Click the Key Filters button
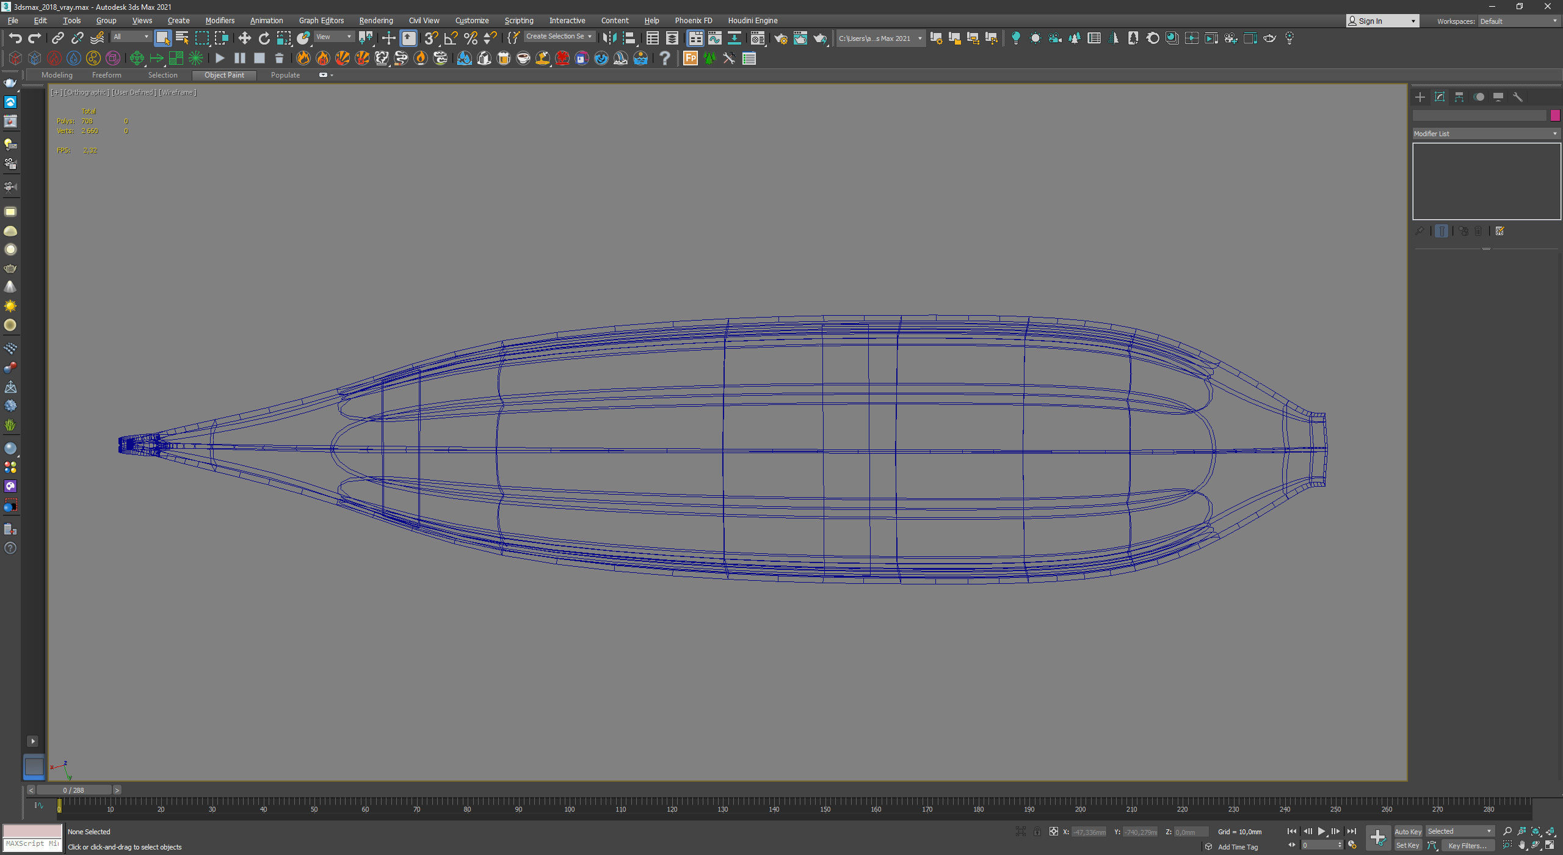This screenshot has height=855, width=1563. (x=1467, y=846)
